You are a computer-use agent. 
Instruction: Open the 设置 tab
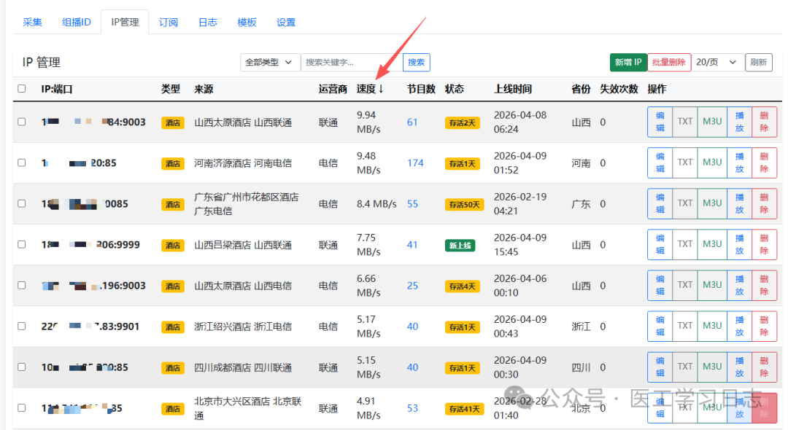pyautogui.click(x=285, y=22)
